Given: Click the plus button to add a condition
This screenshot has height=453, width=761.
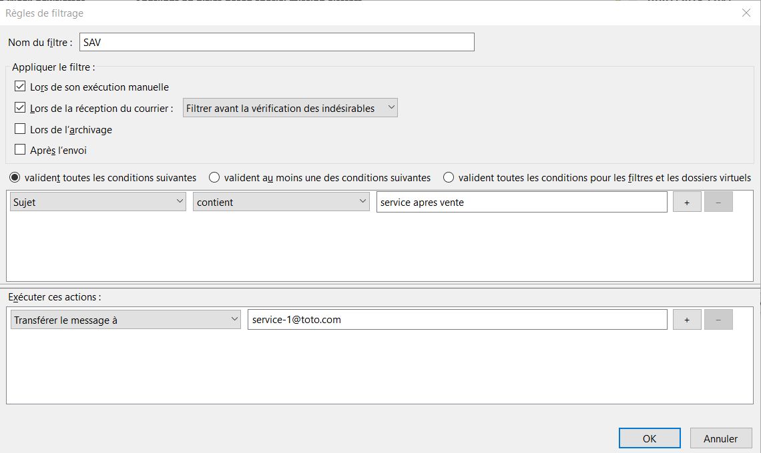Looking at the screenshot, I should [x=686, y=203].
